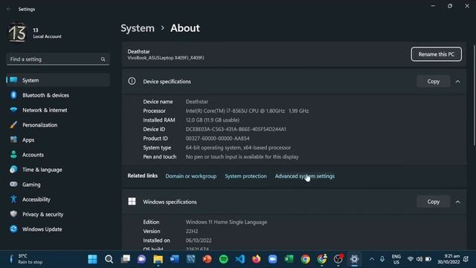Click the Product ID value 00327-60000-00000-AA854

pyautogui.click(x=218, y=138)
